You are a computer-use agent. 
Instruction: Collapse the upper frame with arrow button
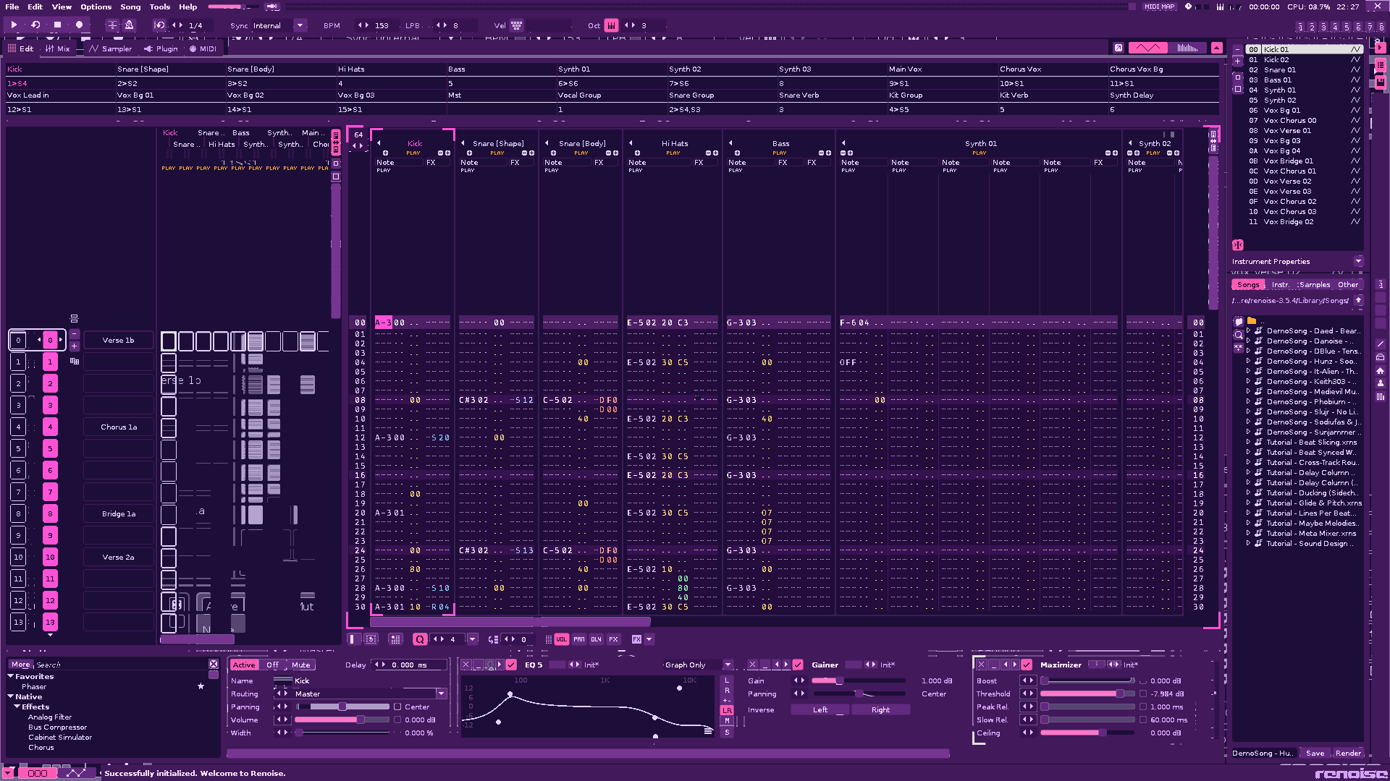click(1217, 48)
